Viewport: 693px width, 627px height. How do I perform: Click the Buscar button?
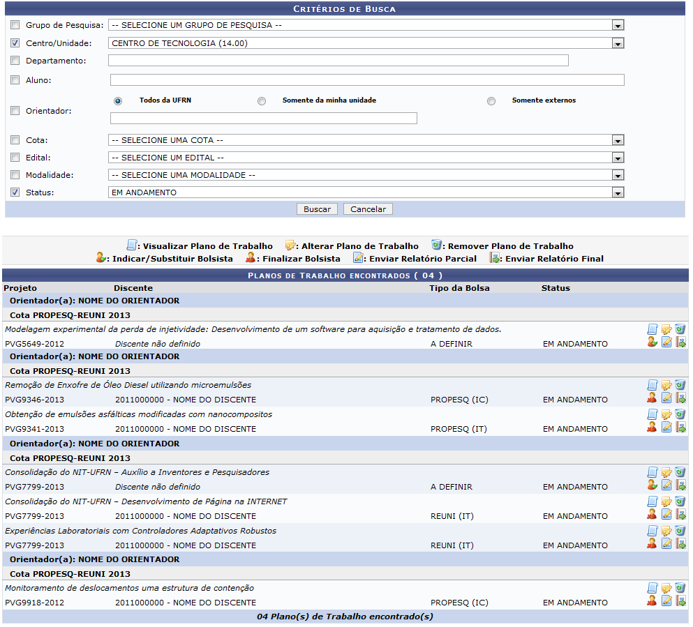click(318, 209)
